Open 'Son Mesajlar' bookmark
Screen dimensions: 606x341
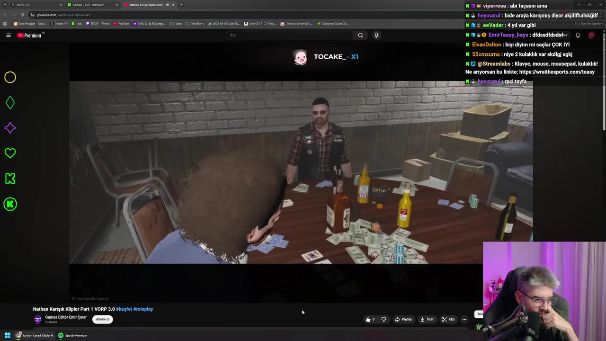pos(30,23)
